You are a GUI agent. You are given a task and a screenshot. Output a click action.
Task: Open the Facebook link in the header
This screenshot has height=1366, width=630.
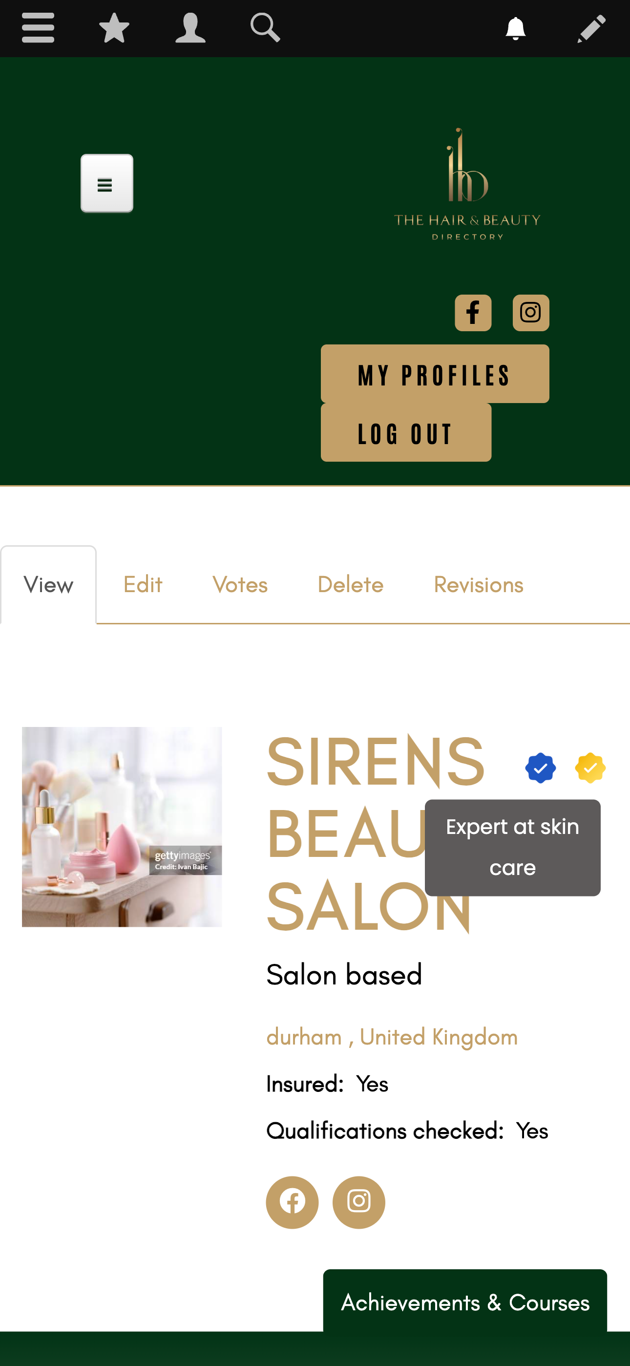(473, 313)
